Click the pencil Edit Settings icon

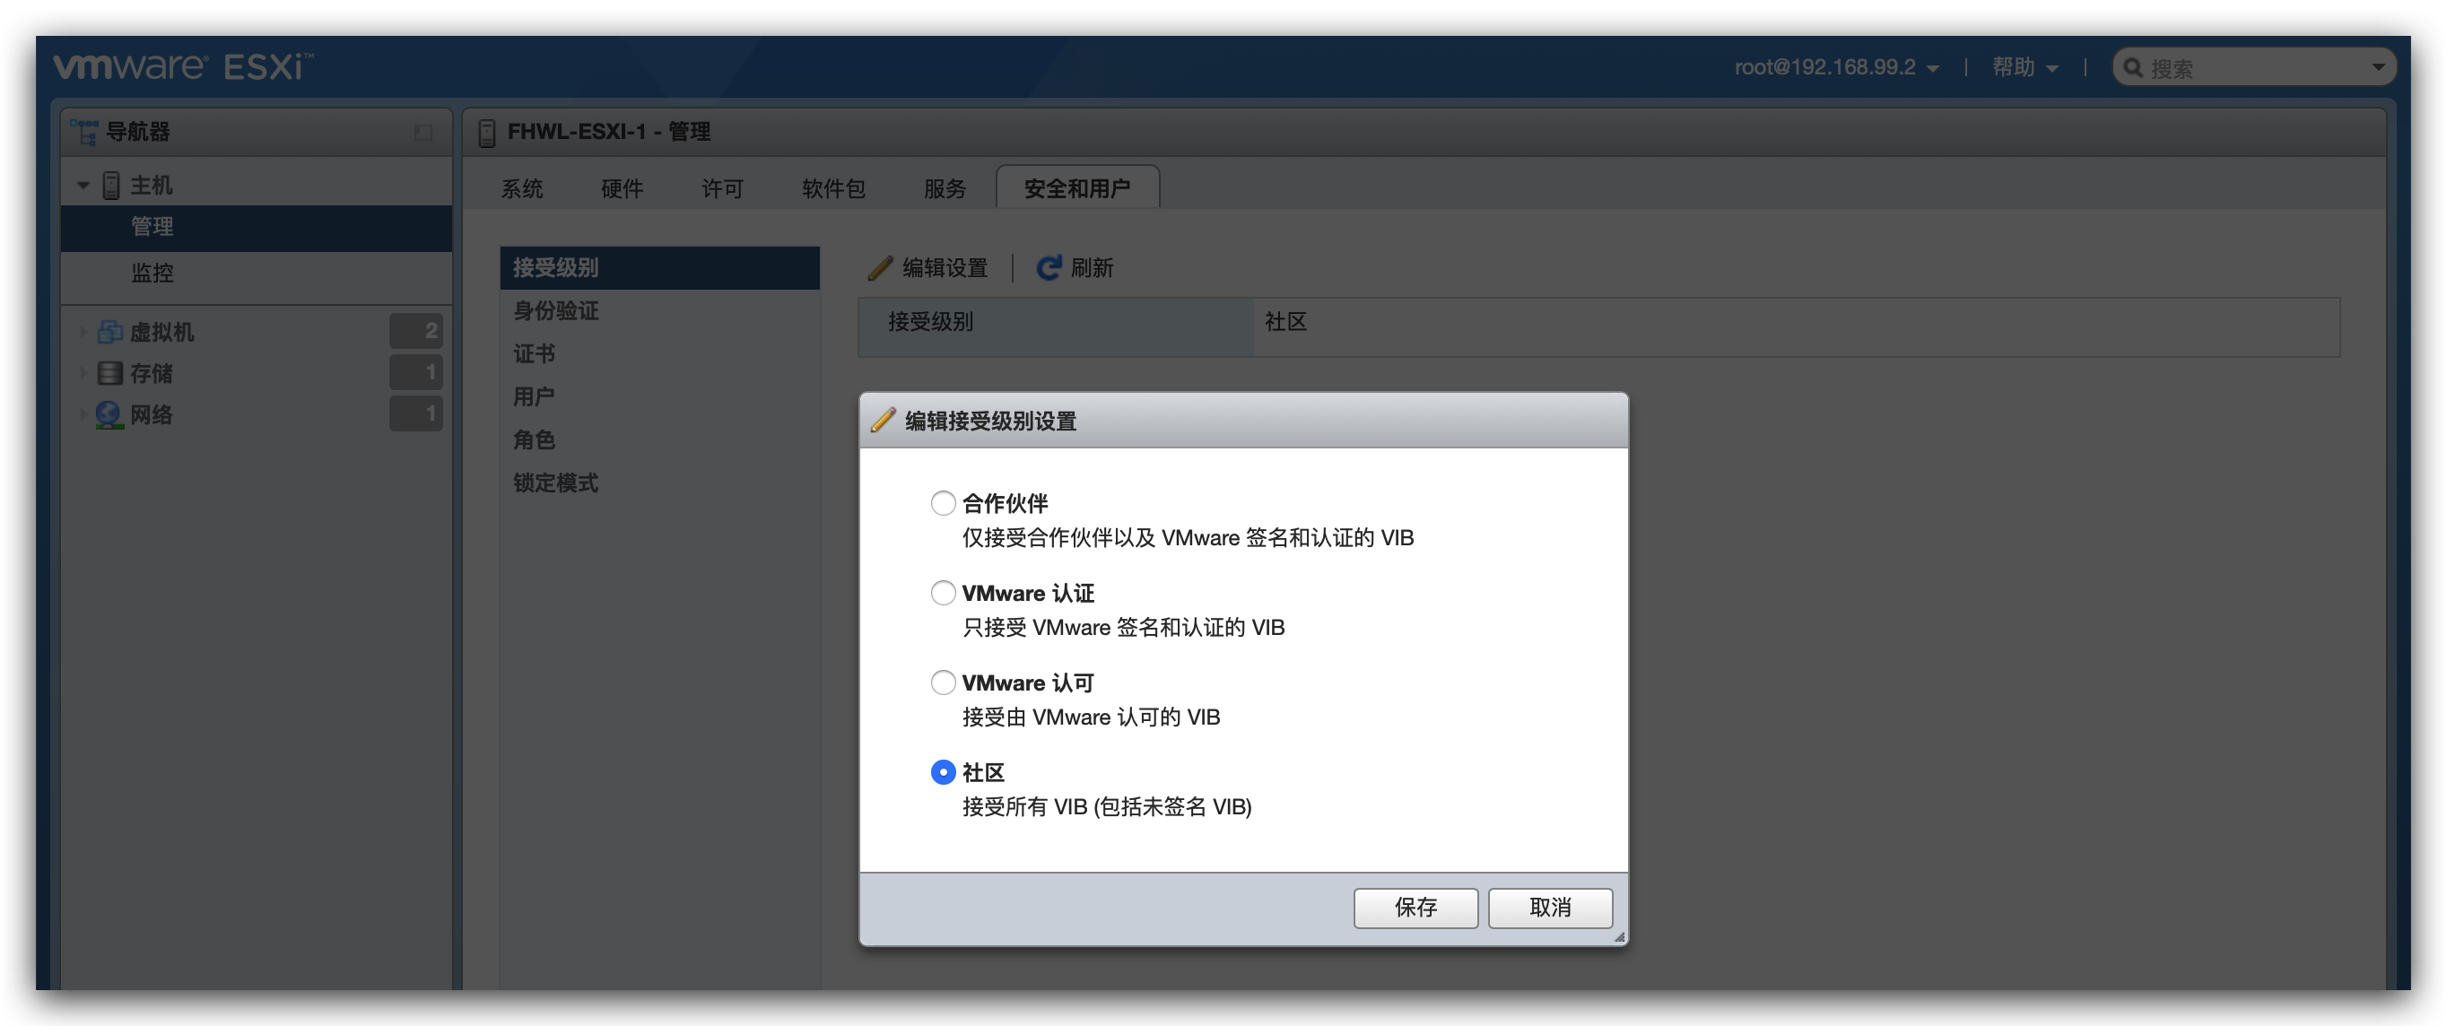(880, 268)
